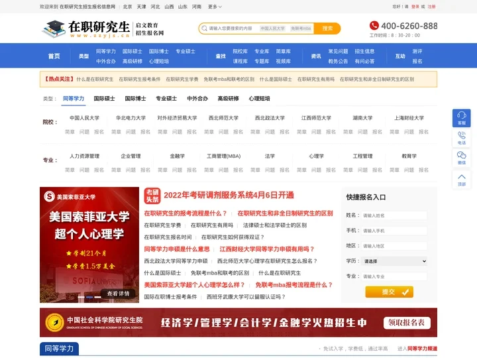Click 进入同等学力频道 link
Image resolution: width=477 pixels, height=358 pixels.
(x=417, y=349)
